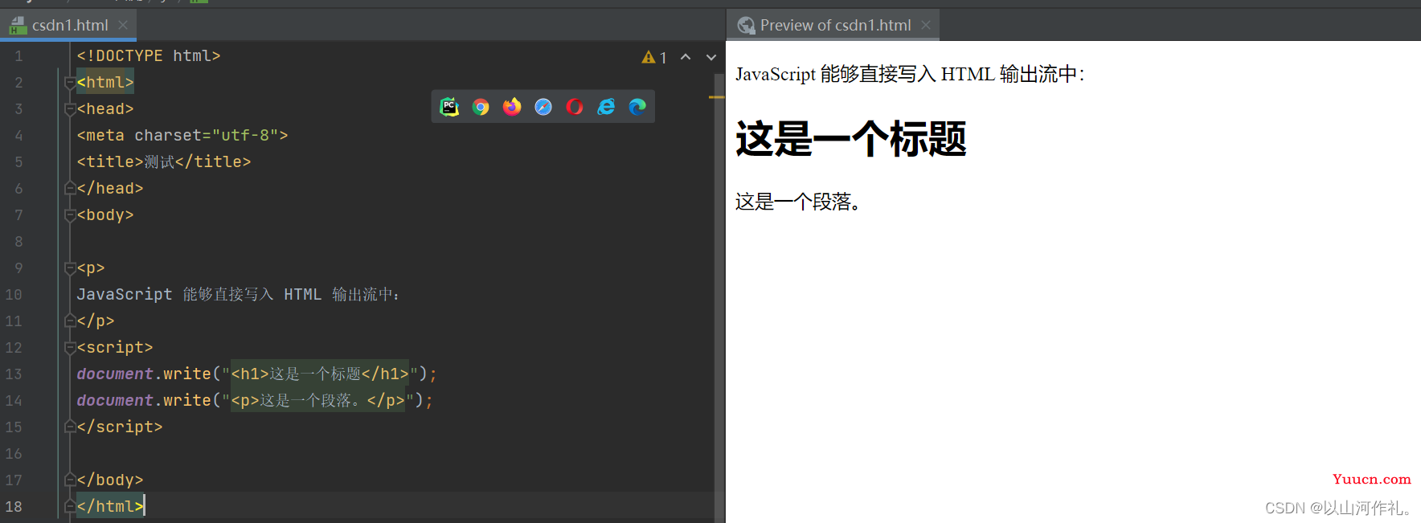The image size is (1421, 523).
Task: Click line number 13 in gutter
Action: (x=14, y=374)
